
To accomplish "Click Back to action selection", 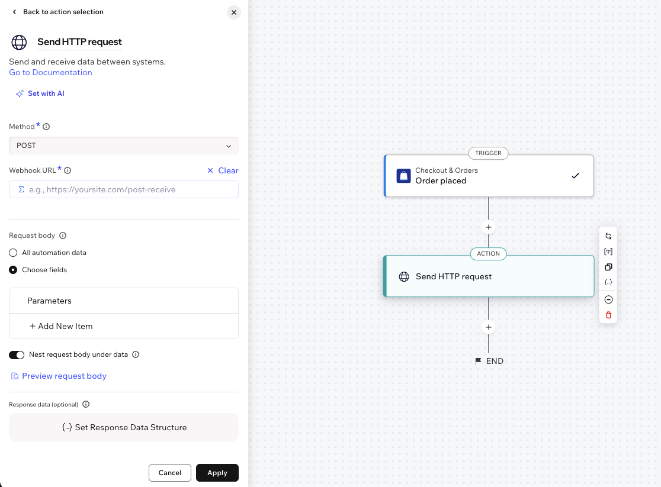I will point(63,12).
